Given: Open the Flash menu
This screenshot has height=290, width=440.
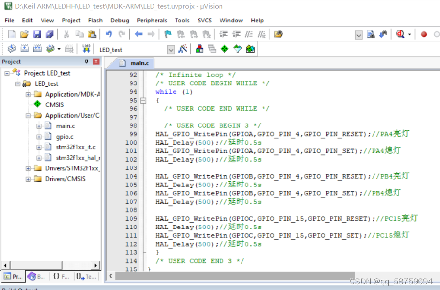Looking at the screenshot, I should pyautogui.click(x=95, y=21).
